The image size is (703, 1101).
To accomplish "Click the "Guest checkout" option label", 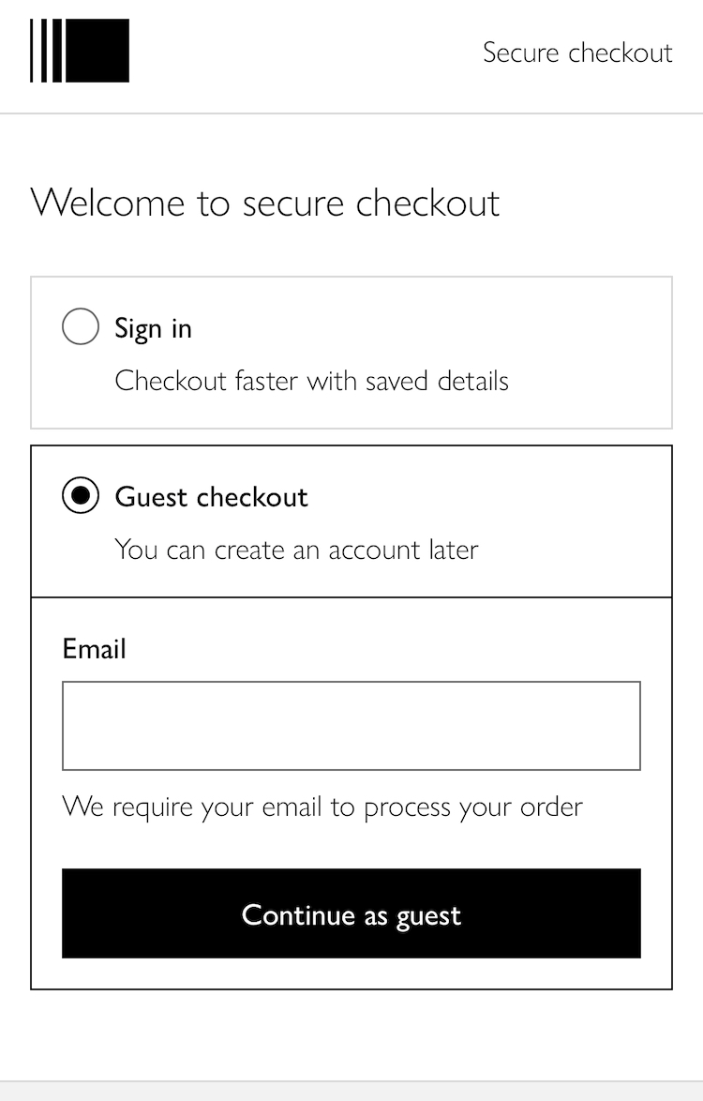I will click(x=211, y=496).
